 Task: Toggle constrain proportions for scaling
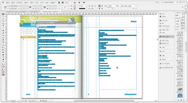click(45, 7)
